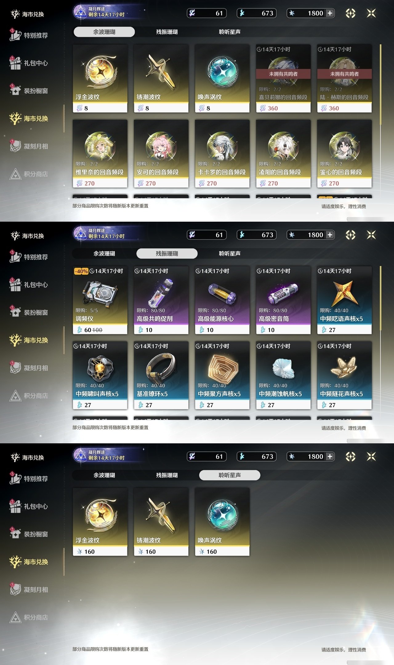Choose the 卡卡罗的回音频段 item
The height and width of the screenshot is (665, 394).
click(222, 154)
